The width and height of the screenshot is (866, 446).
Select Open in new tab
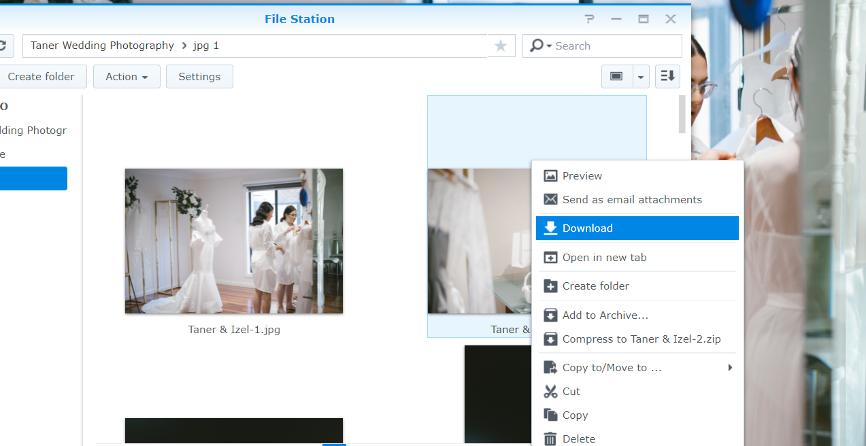pos(604,258)
